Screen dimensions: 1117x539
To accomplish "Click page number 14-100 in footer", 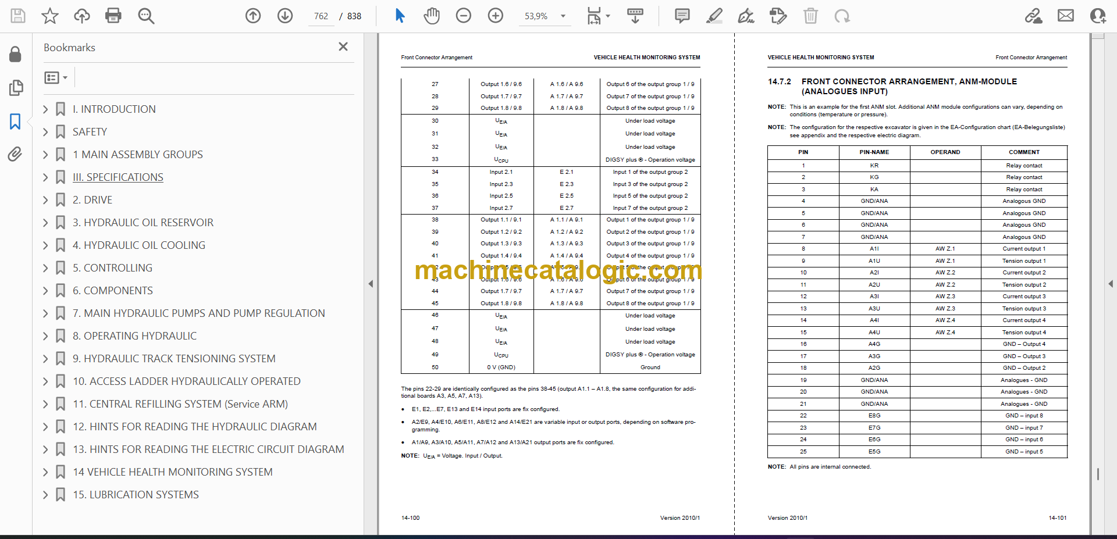I will point(410,517).
